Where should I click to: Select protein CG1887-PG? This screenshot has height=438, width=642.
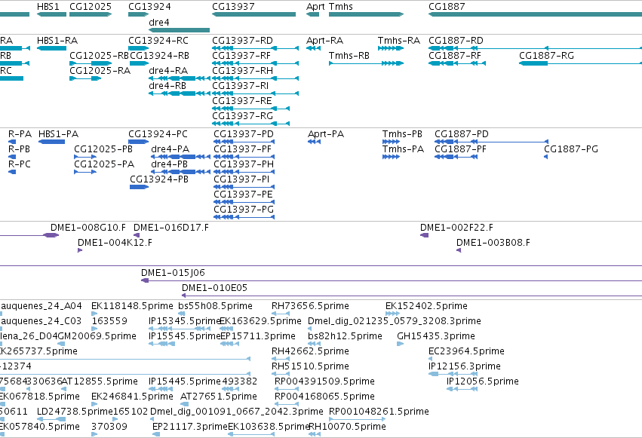point(545,157)
